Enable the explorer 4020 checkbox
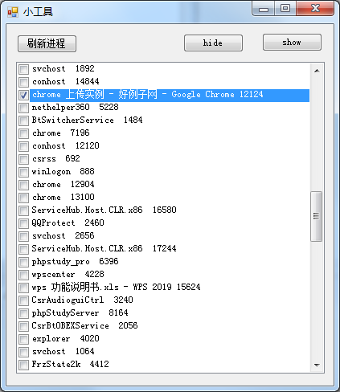 [23, 339]
